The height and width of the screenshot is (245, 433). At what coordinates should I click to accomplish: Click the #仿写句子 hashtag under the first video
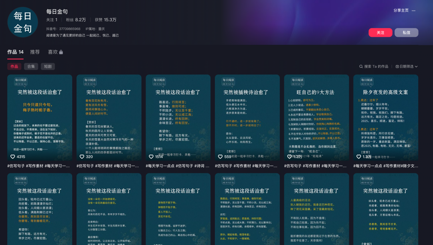[16, 166]
